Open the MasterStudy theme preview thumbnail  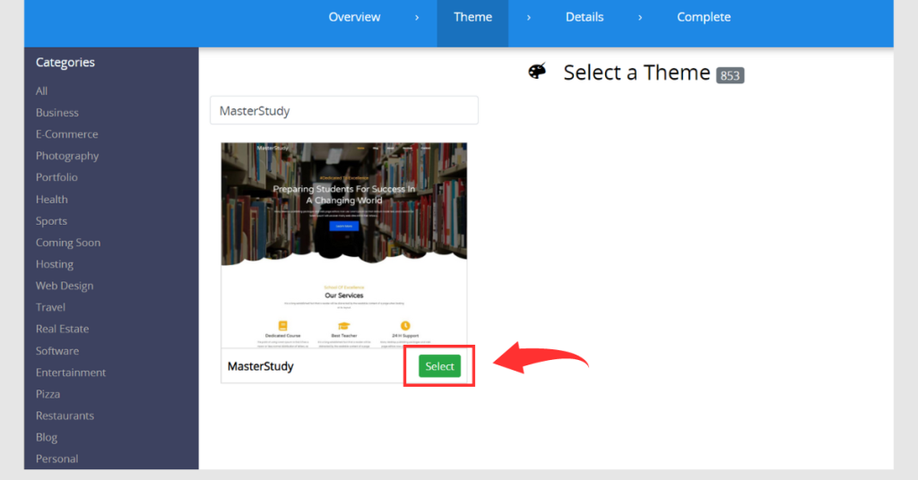coord(344,245)
